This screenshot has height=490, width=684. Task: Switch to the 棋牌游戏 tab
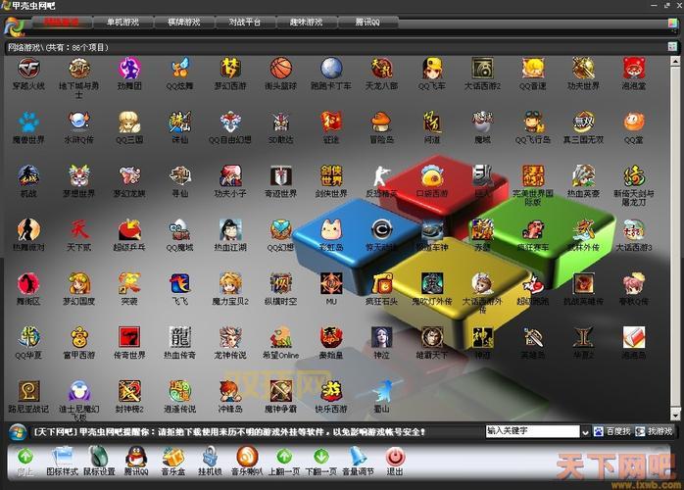[x=183, y=21]
